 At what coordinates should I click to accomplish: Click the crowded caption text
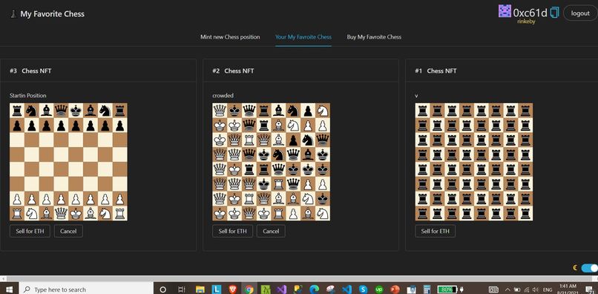223,96
